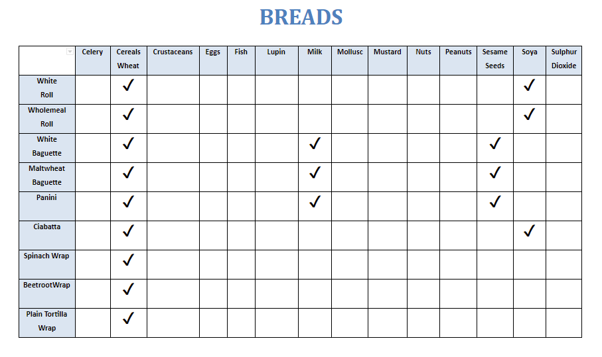Select the Crustaceans column header

tap(173, 60)
